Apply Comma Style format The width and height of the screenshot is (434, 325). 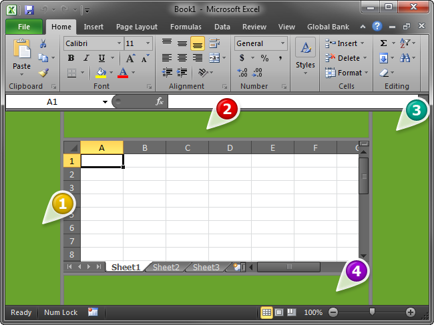pos(280,58)
